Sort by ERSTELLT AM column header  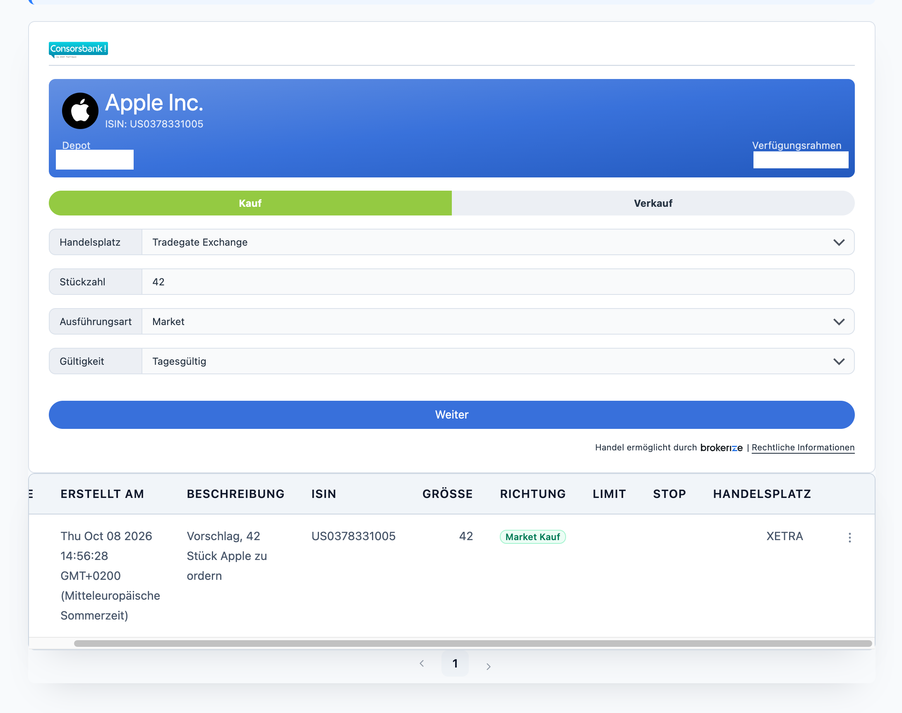tap(102, 494)
